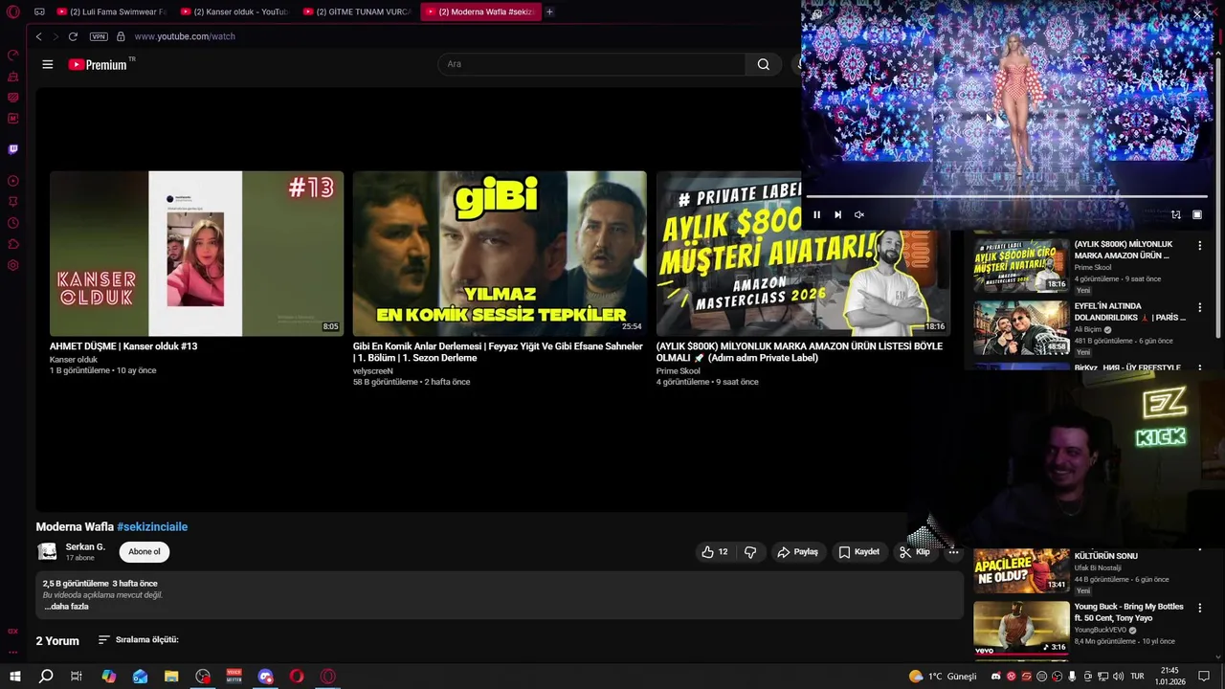Screen dimensions: 1225x689
Task: Open Prime Skool channel under large video
Action: [679, 370]
